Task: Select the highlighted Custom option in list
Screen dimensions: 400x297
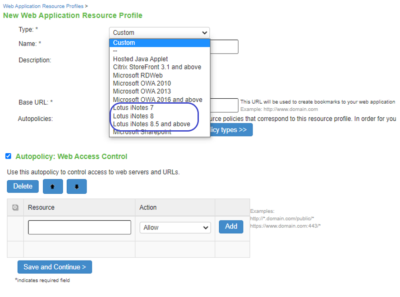Action: point(160,43)
